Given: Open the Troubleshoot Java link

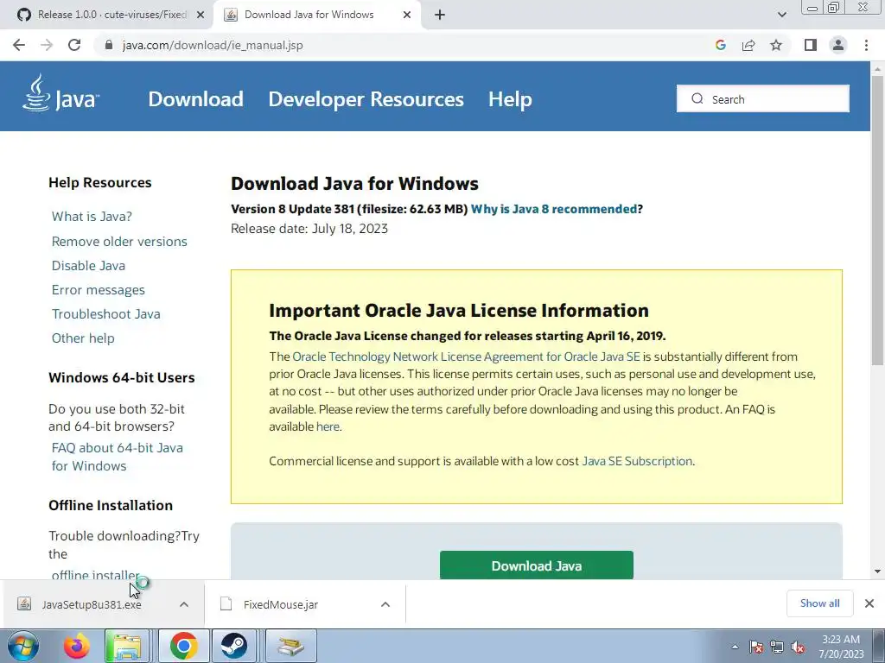Looking at the screenshot, I should 106,314.
